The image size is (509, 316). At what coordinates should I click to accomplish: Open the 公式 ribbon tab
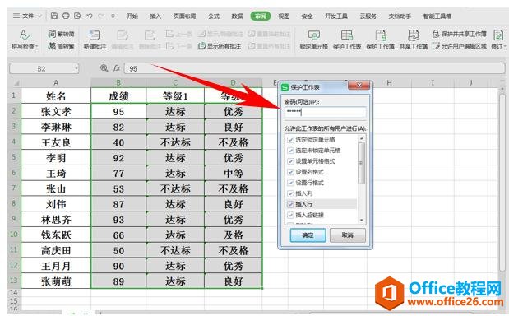click(214, 16)
